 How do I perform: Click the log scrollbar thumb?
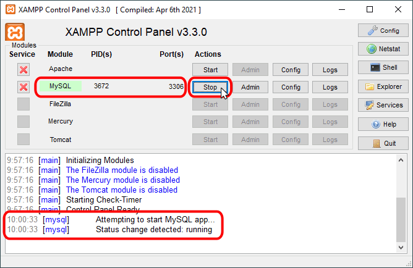point(401,220)
